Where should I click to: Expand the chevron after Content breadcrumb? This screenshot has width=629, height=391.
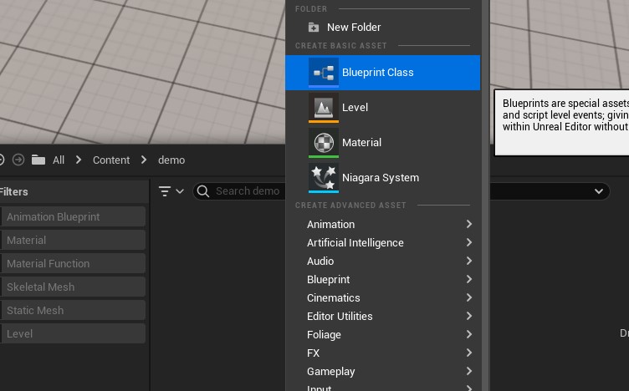pos(144,160)
